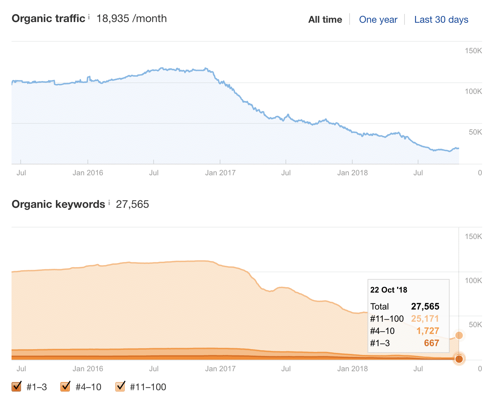
Task: Switch to the One year view
Action: tap(378, 19)
